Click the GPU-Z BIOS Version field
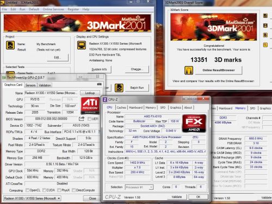Image resolution: width=272 pixels, height=204 pixels. 51,119
